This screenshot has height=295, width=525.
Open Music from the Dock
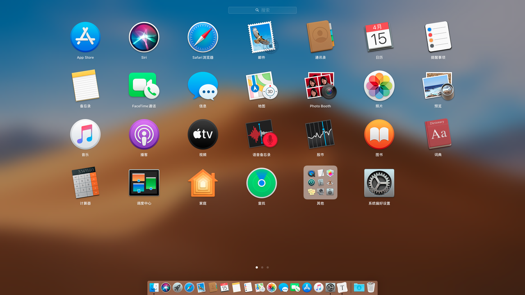(319, 287)
